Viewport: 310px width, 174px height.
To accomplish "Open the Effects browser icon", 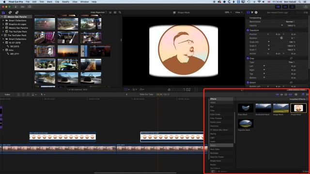I will coord(303,95).
